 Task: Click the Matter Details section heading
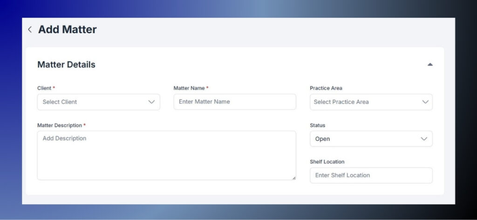click(x=66, y=65)
